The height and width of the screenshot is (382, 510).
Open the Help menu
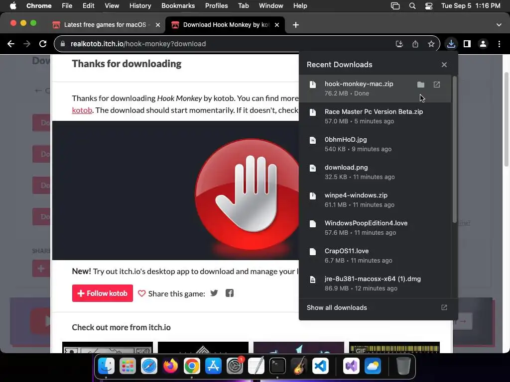300,6
